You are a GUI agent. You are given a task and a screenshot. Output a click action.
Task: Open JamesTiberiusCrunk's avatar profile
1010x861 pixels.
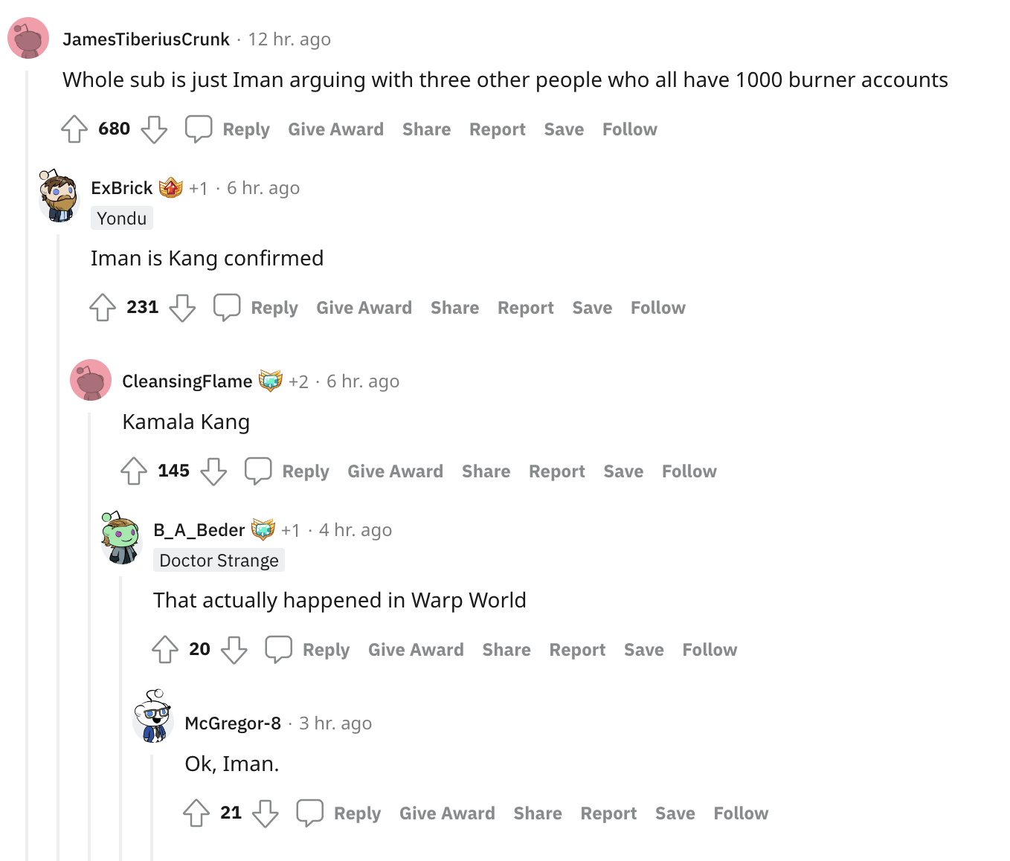coord(28,39)
